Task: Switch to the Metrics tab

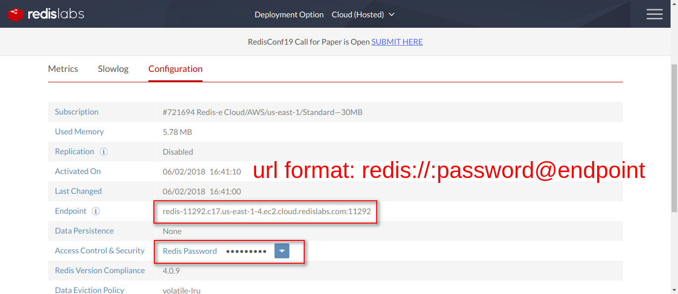Action: 63,69
